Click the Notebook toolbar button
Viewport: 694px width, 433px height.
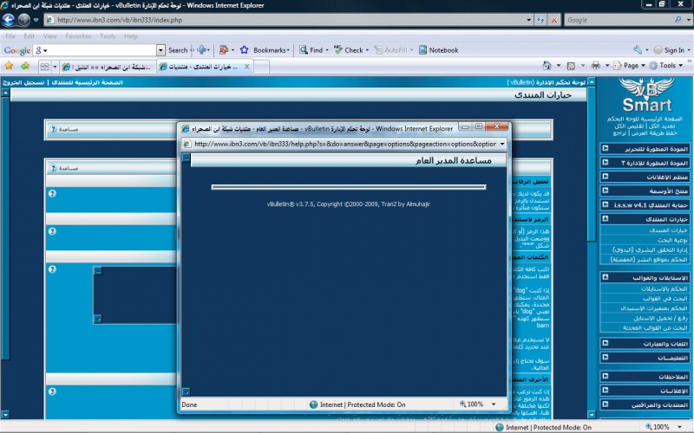[x=438, y=50]
